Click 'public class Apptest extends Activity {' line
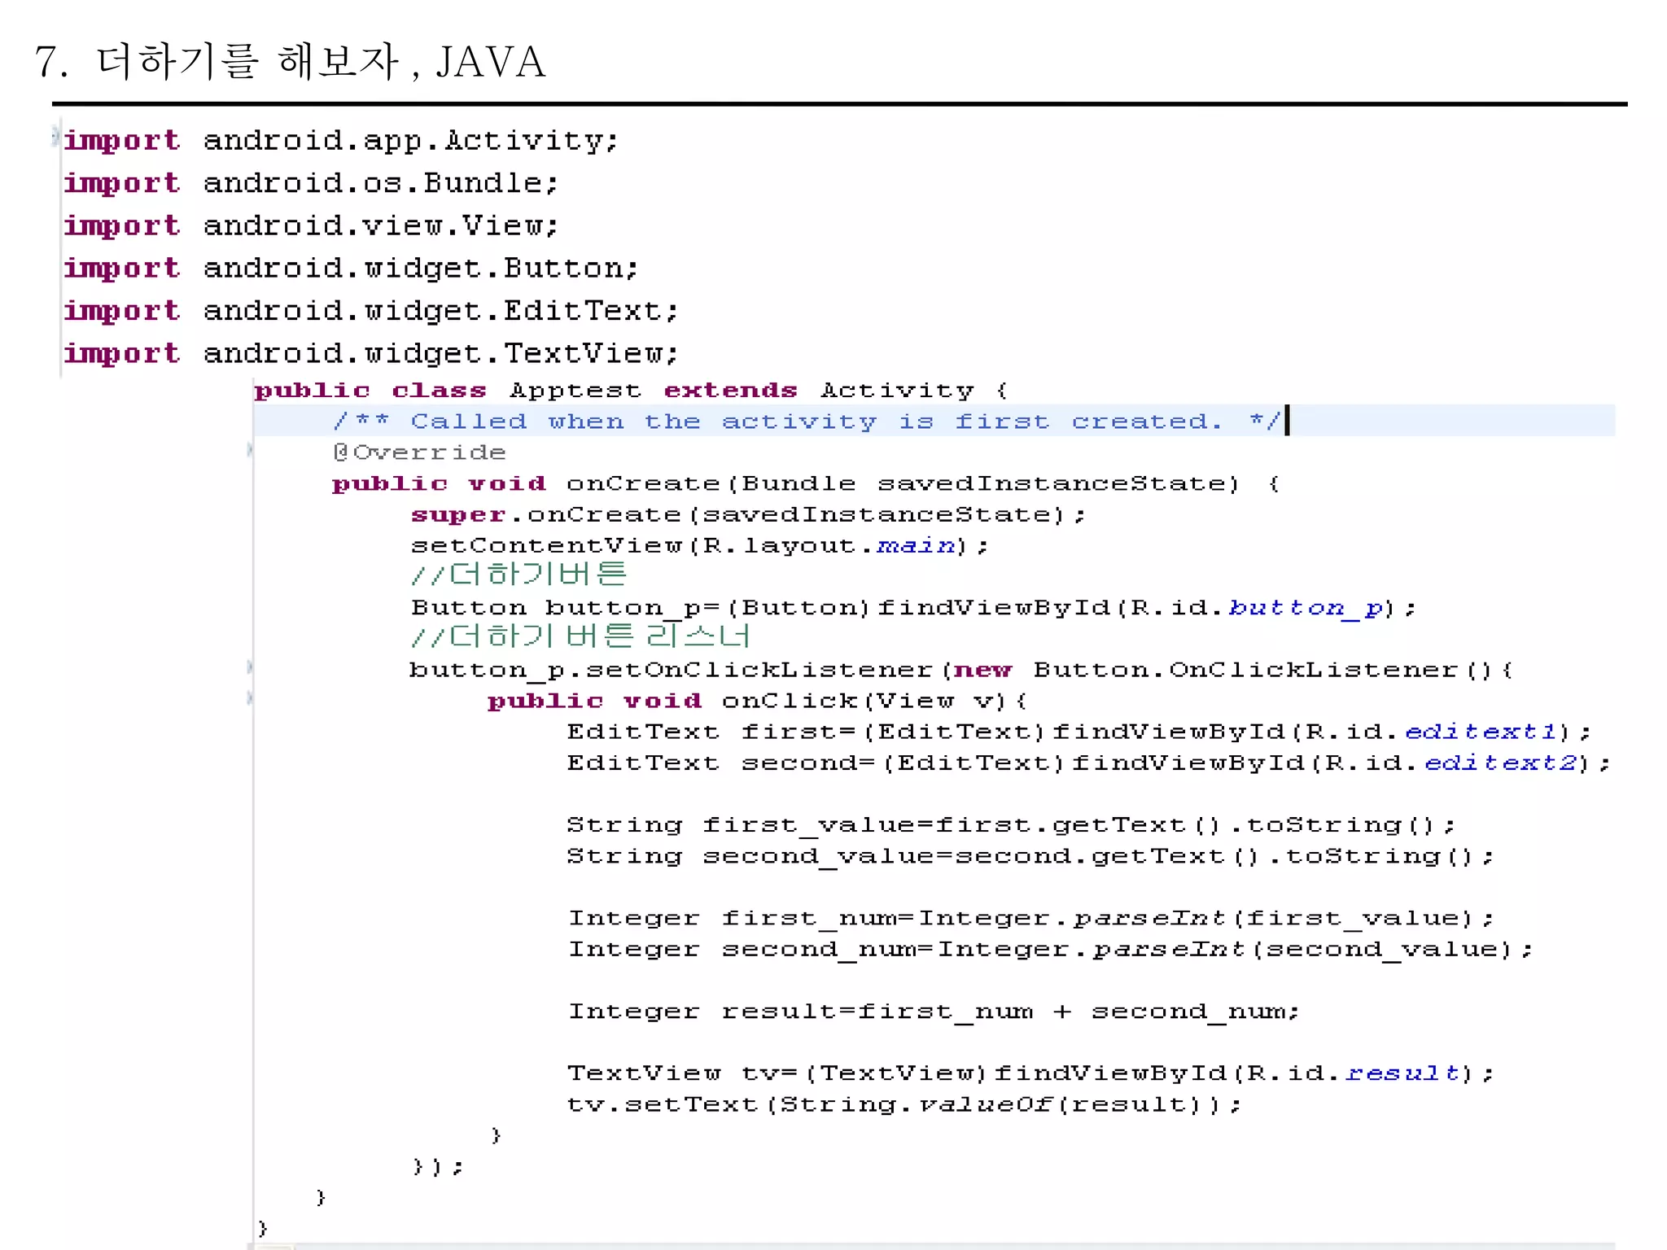 tap(632, 391)
